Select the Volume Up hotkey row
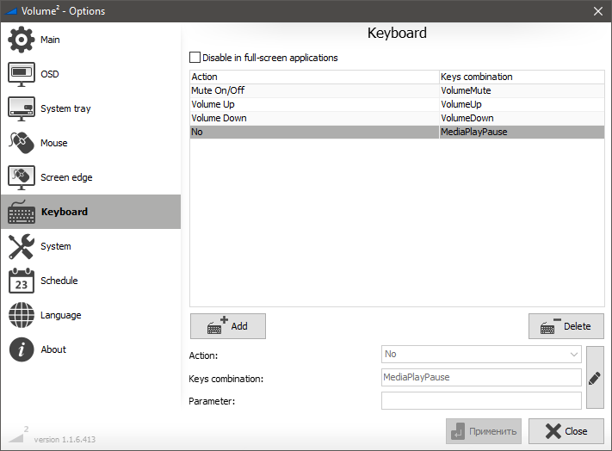 (314, 104)
